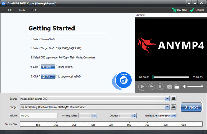Click the Source Size gauge bar
Screen dimensions: 207x134
point(111,124)
